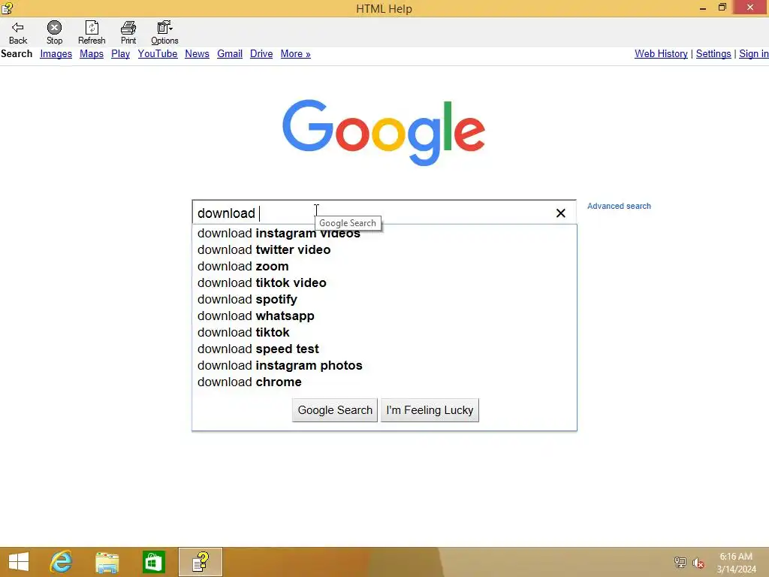Screen dimensions: 769x577
Task: Open the Settings link
Action: coord(713,54)
